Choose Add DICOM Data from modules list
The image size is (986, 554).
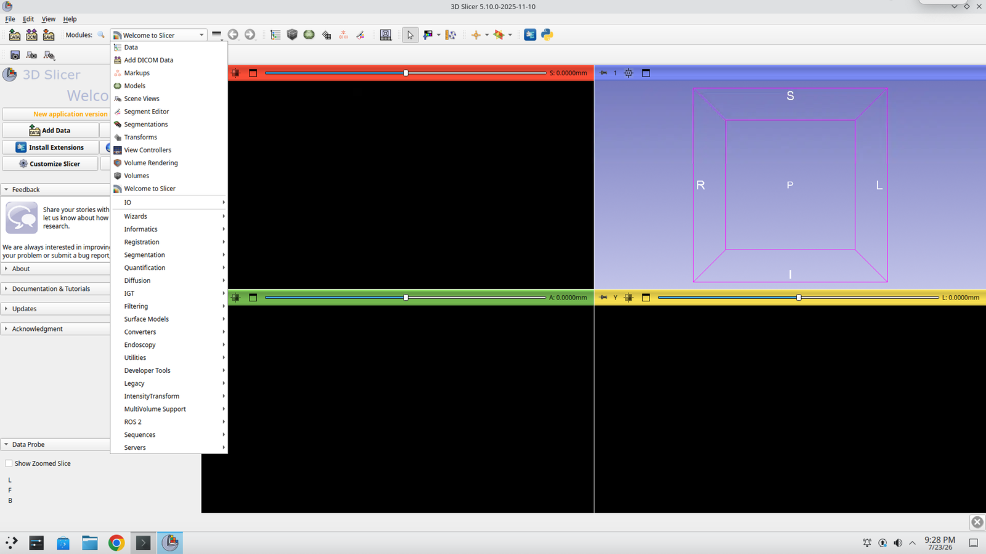pos(169,60)
